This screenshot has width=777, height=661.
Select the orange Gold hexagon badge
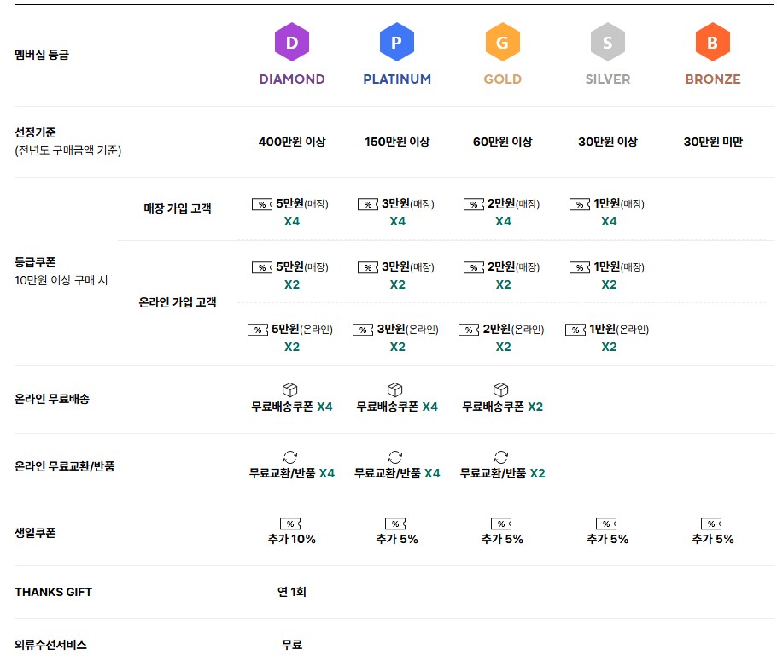coord(502,43)
